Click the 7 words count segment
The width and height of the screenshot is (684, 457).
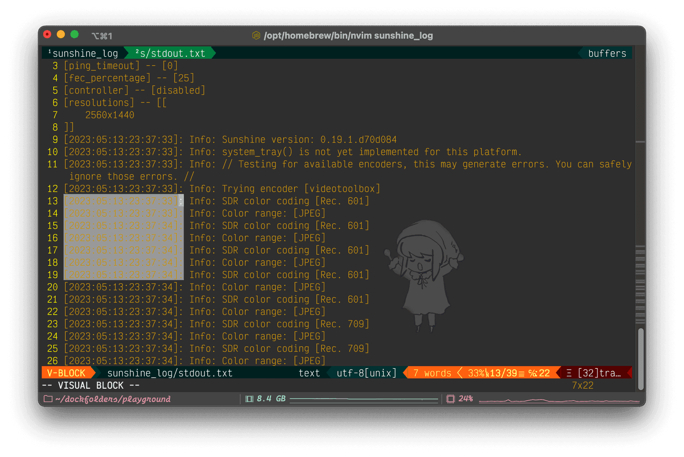(432, 373)
